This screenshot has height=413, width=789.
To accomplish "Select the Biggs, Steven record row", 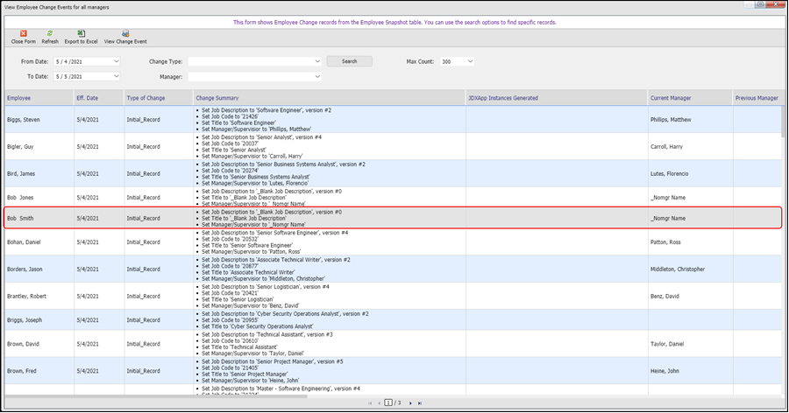I will click(x=25, y=117).
